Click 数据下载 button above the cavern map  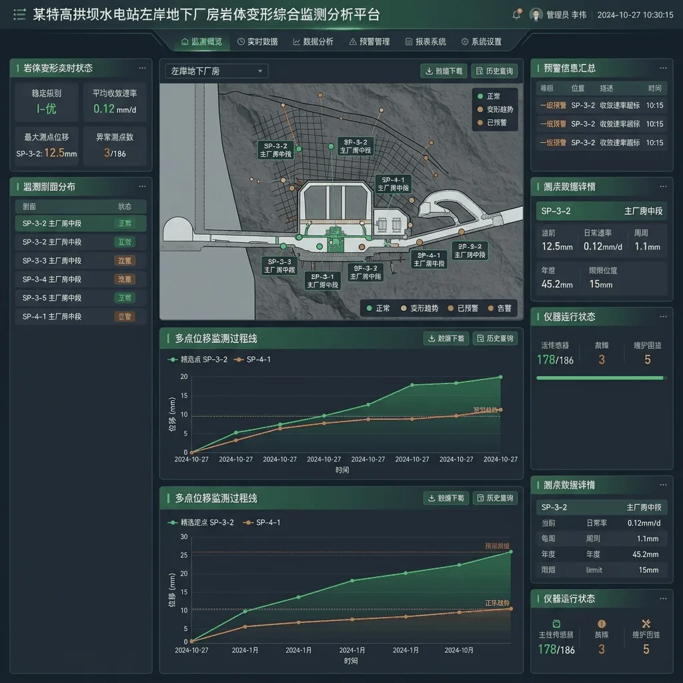pos(444,71)
